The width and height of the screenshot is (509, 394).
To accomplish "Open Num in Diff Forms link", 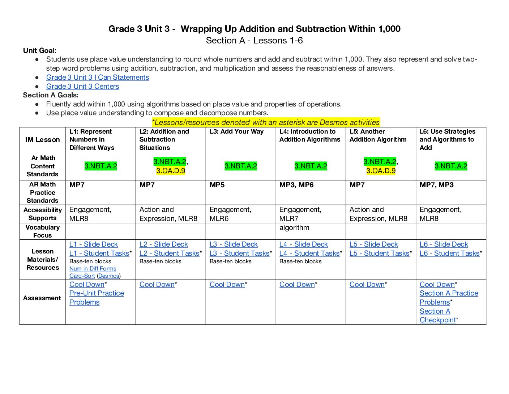I will (93, 269).
